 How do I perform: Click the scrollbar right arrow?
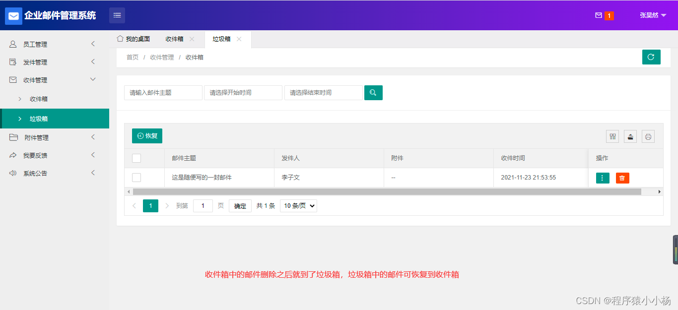pos(660,191)
